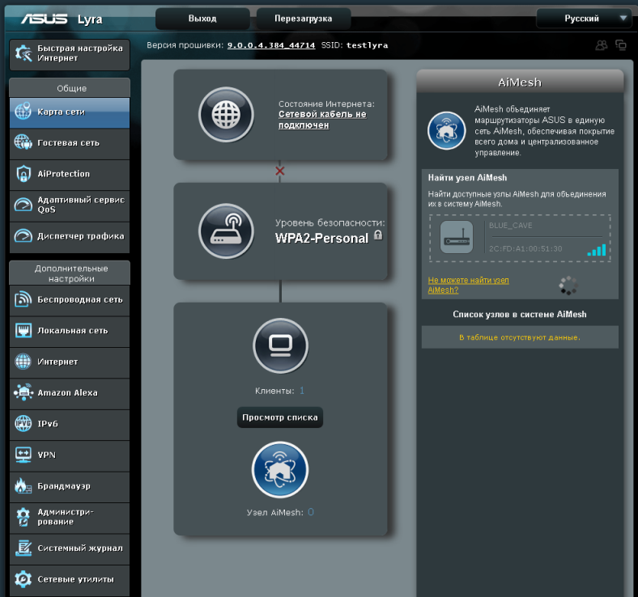638x597 pixels.
Task: Click the WPA2-Personal security text
Action: [321, 238]
